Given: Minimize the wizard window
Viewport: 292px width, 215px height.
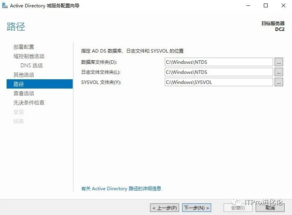Looking at the screenshot, I should [248, 5].
